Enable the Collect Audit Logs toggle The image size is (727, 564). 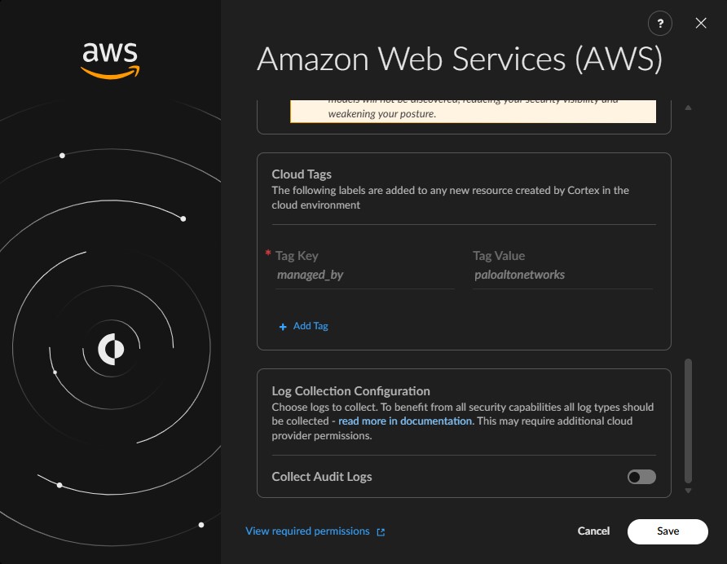tap(641, 477)
